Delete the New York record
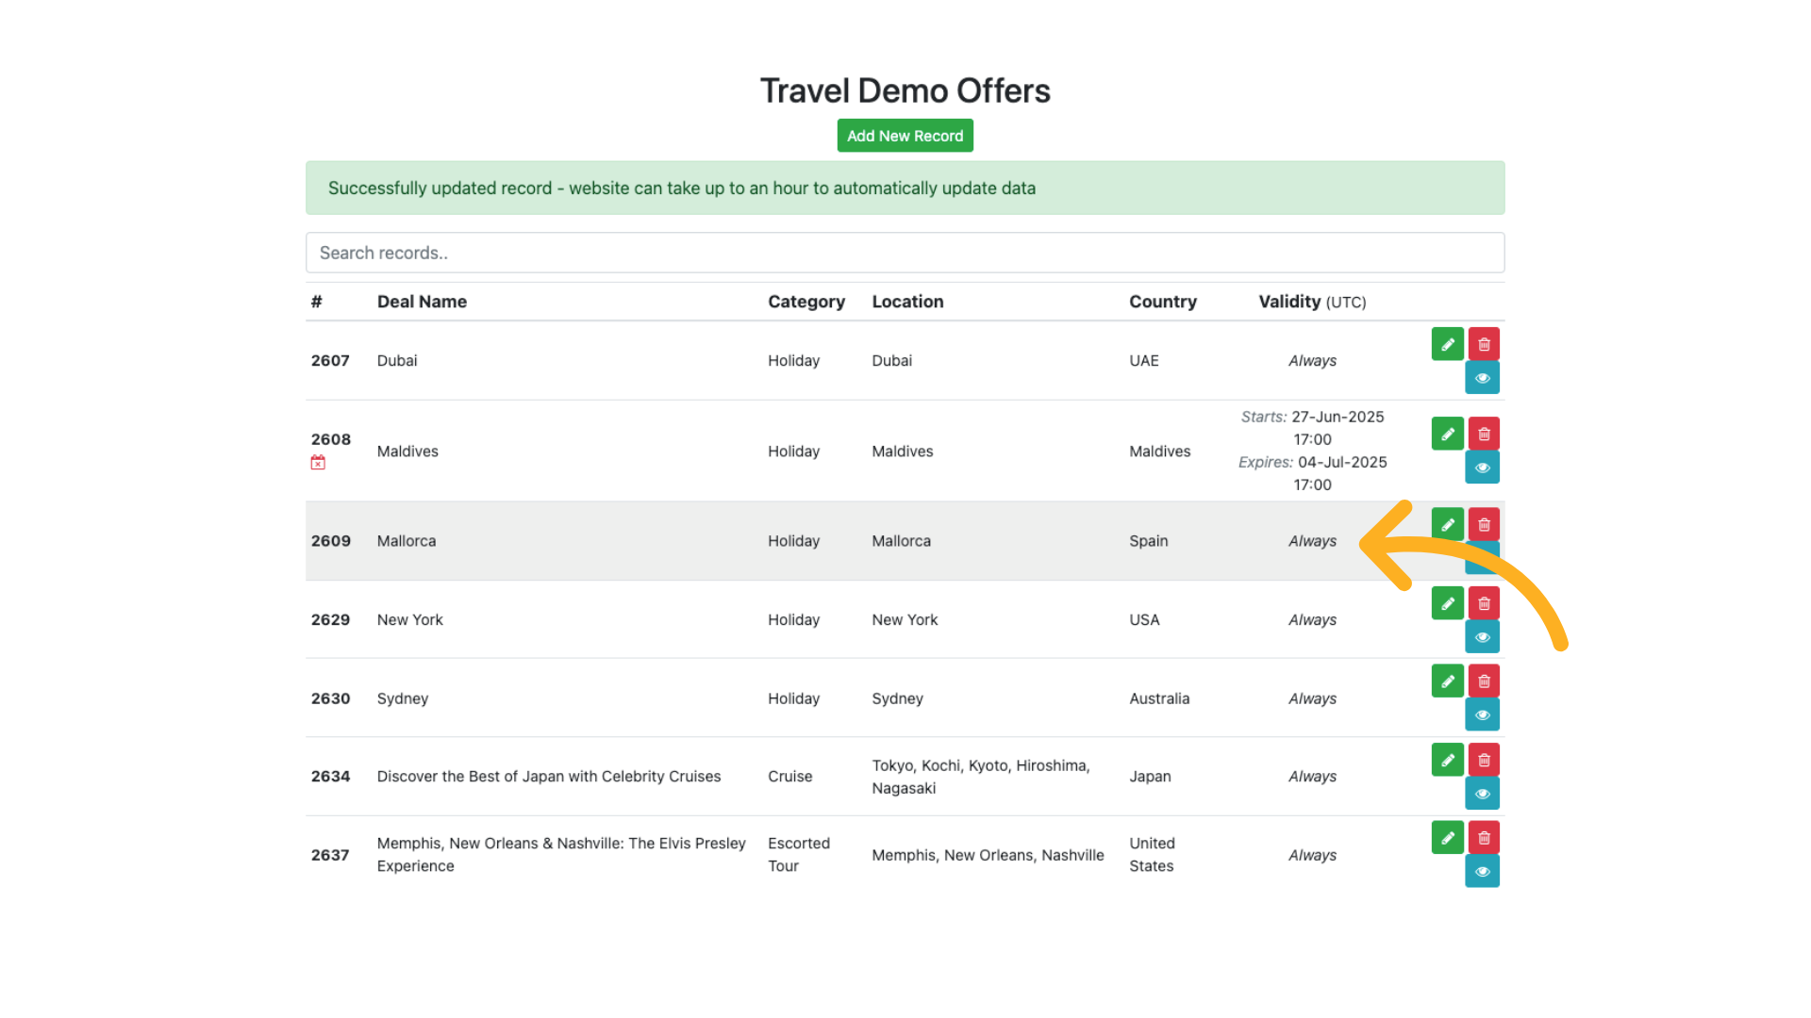Viewport: 1811px width, 1018px height. pos(1484,603)
